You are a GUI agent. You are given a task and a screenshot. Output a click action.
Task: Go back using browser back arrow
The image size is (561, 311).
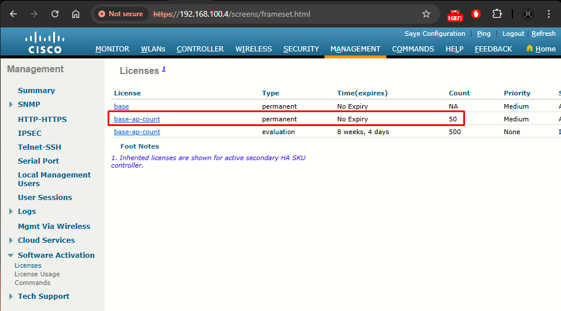pyautogui.click(x=13, y=14)
